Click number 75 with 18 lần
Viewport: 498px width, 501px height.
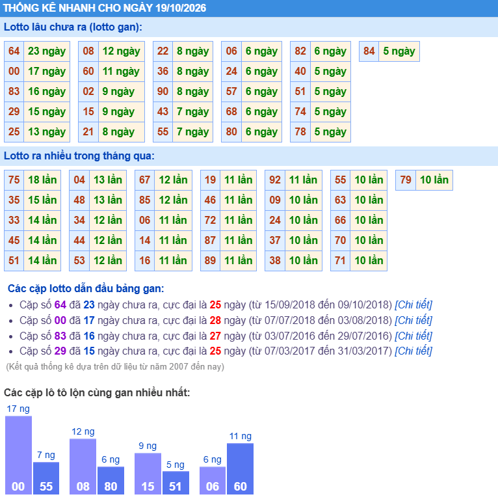tap(14, 180)
